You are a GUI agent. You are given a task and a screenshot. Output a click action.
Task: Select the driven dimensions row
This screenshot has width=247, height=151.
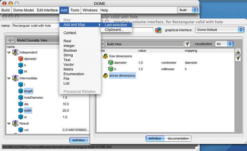122,75
